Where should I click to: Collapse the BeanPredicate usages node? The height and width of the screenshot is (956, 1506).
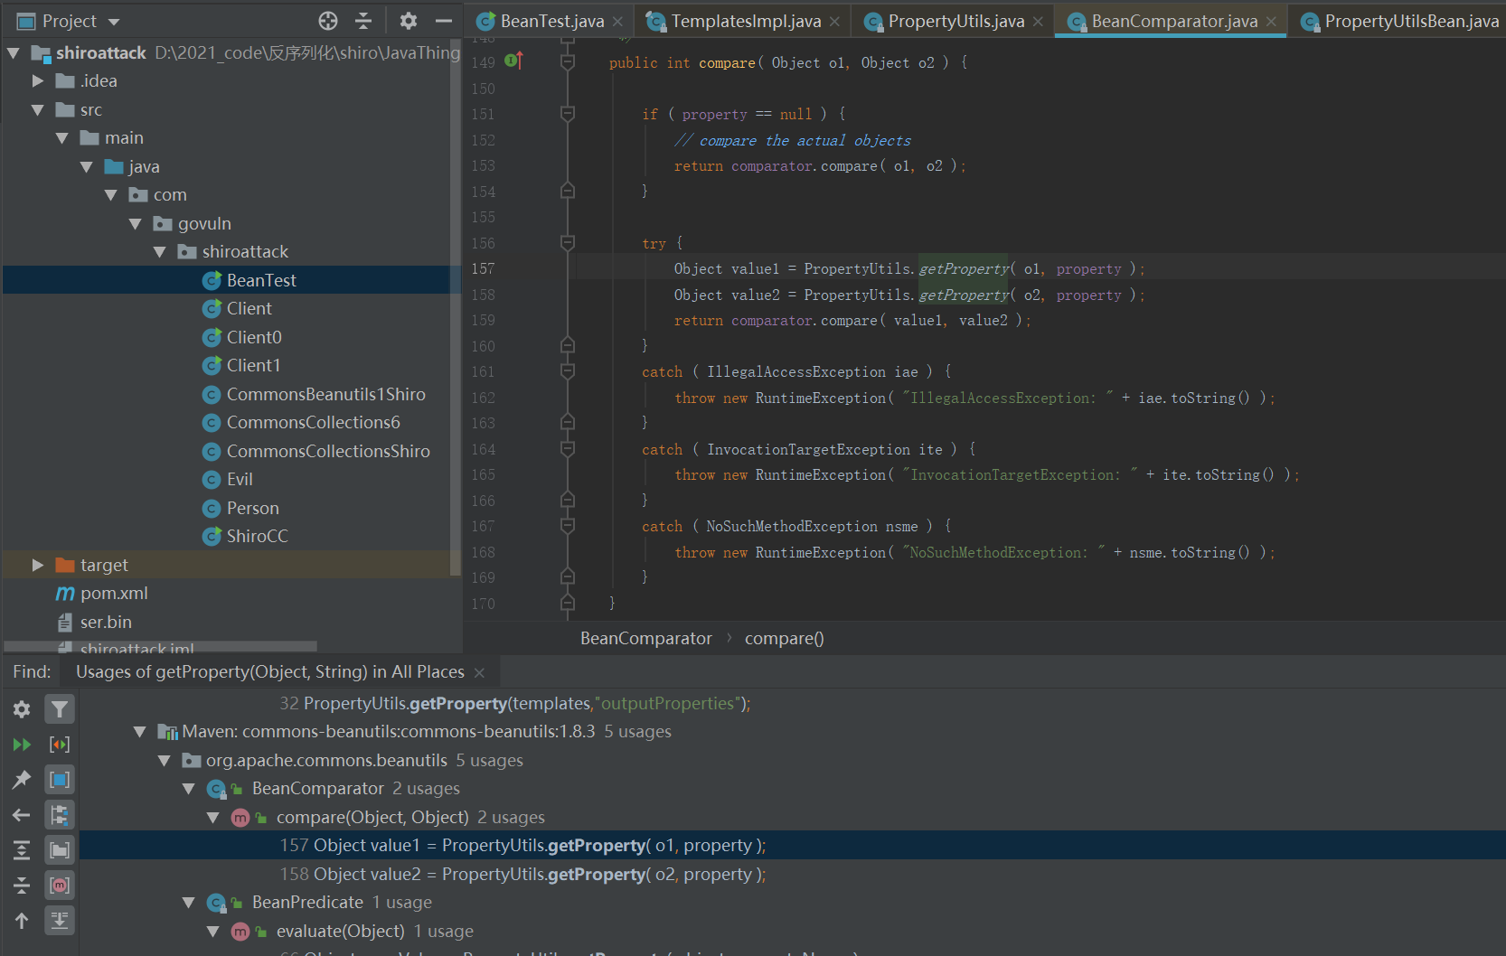pos(189,903)
